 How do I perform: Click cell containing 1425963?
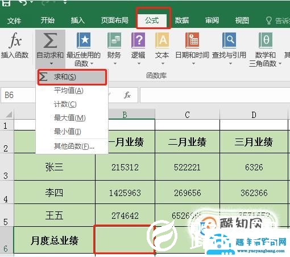125,193
